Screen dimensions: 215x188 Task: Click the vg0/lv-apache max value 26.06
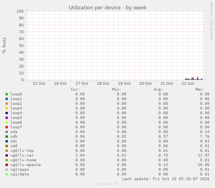(x=204, y=165)
